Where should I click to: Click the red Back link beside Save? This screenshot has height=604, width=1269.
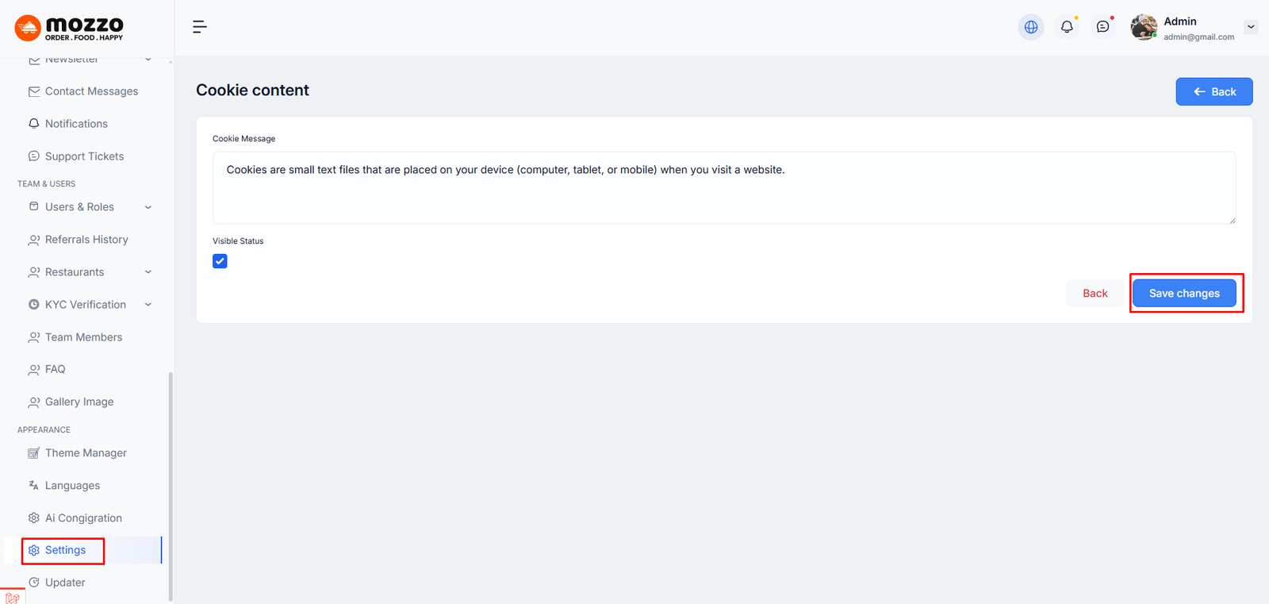[1095, 294]
